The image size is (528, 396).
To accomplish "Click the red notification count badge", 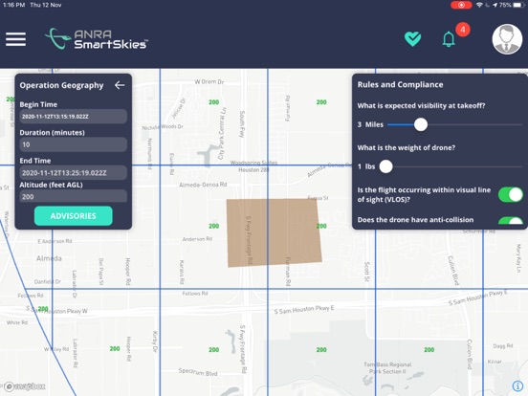I will pos(463,30).
